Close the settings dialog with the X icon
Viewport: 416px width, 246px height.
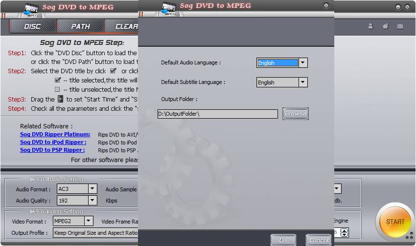326,5
